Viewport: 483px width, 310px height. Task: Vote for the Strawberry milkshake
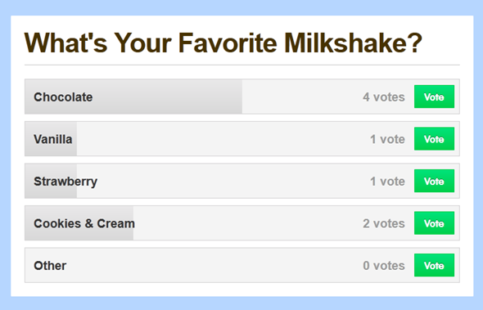pos(434,181)
